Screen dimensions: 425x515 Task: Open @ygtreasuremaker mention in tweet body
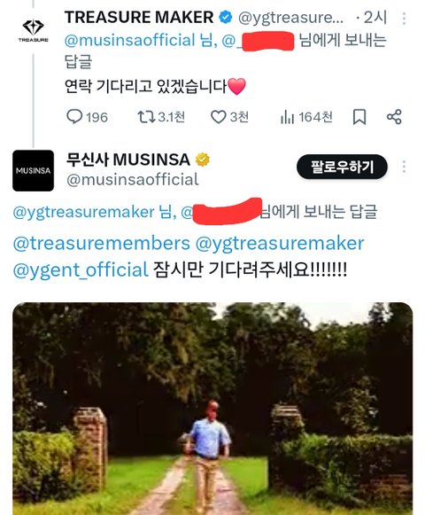pyautogui.click(x=280, y=244)
